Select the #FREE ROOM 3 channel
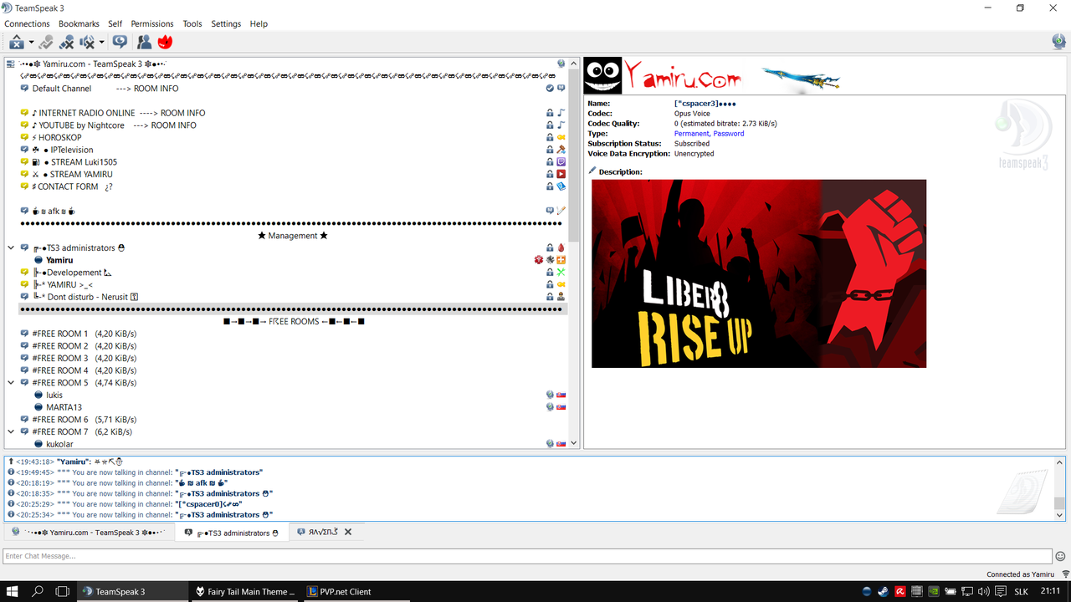The image size is (1071, 602). [x=293, y=358]
